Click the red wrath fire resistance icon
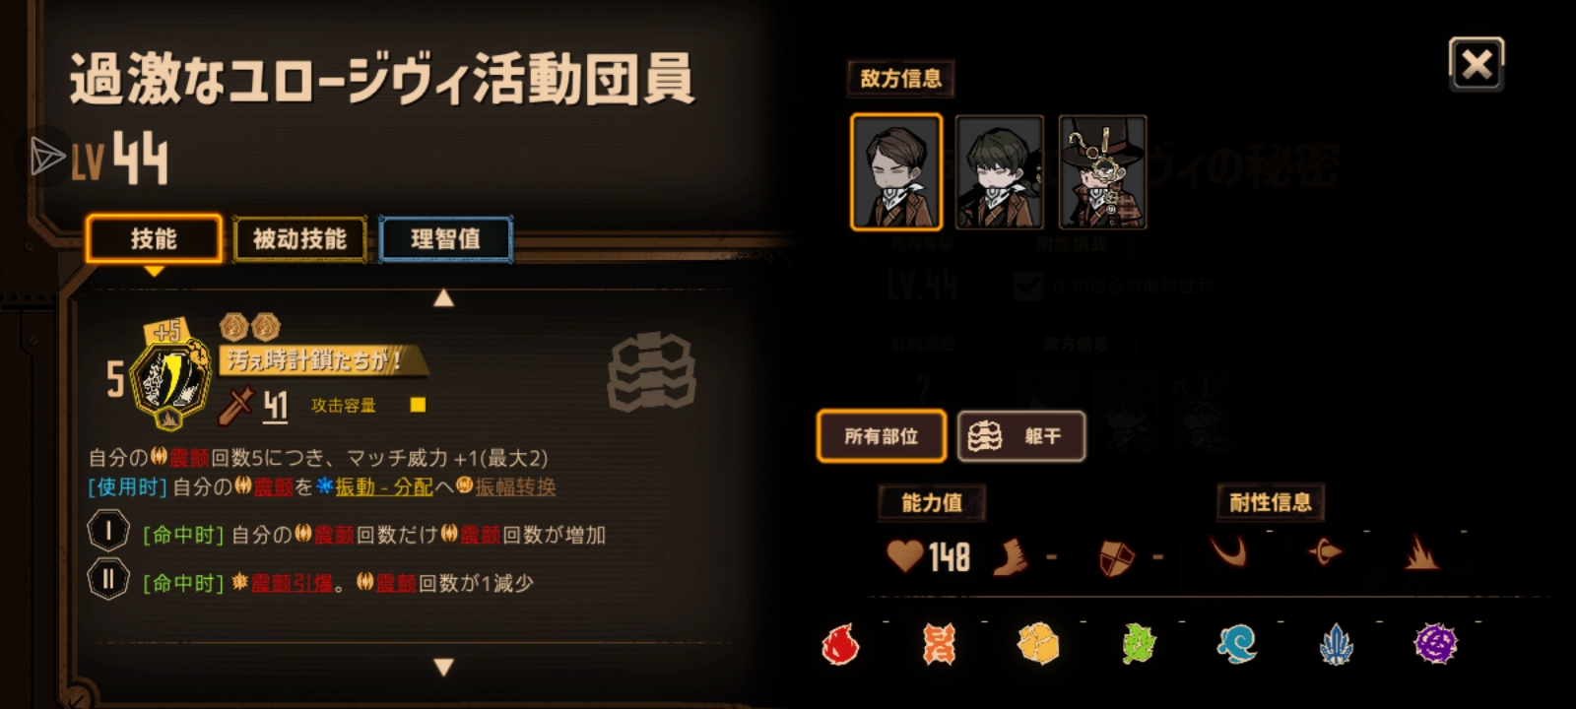1576x709 pixels. pyautogui.click(x=840, y=645)
